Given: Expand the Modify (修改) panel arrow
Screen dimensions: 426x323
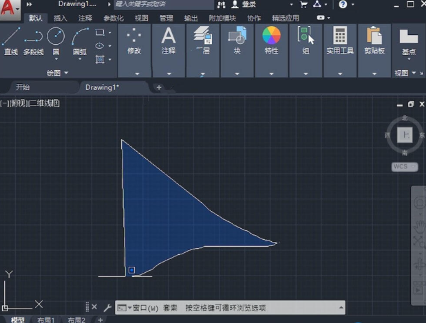Looking at the screenshot, I should click(137, 74).
